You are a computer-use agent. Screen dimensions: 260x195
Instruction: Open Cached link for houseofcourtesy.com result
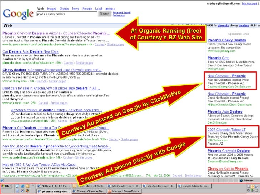point(100,44)
